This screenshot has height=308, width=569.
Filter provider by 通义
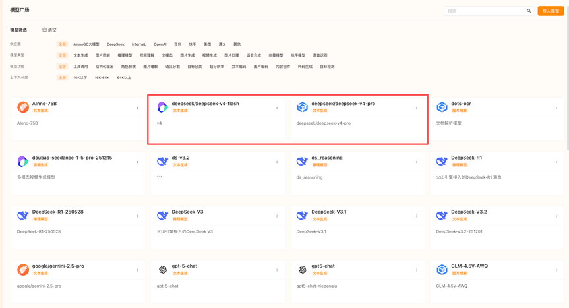(x=222, y=44)
